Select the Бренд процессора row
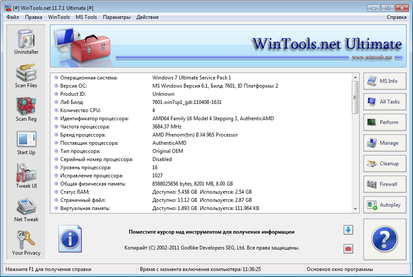This screenshot has height=277, width=413. tap(202, 135)
